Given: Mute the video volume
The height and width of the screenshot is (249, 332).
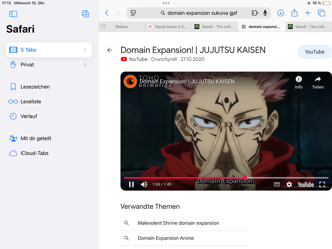Looking at the screenshot, I should click(144, 184).
